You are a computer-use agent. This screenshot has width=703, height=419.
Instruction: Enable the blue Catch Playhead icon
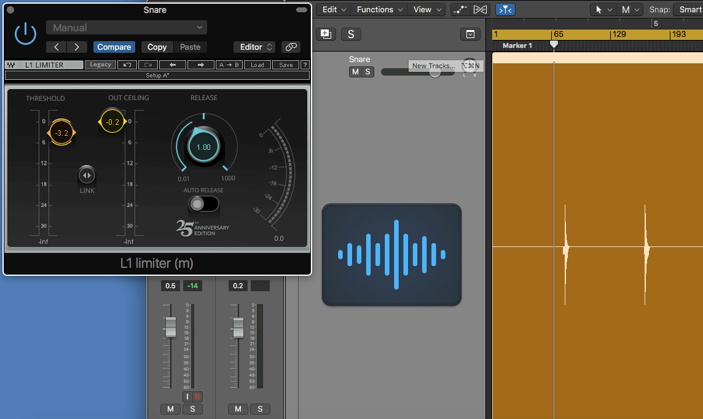tap(505, 9)
